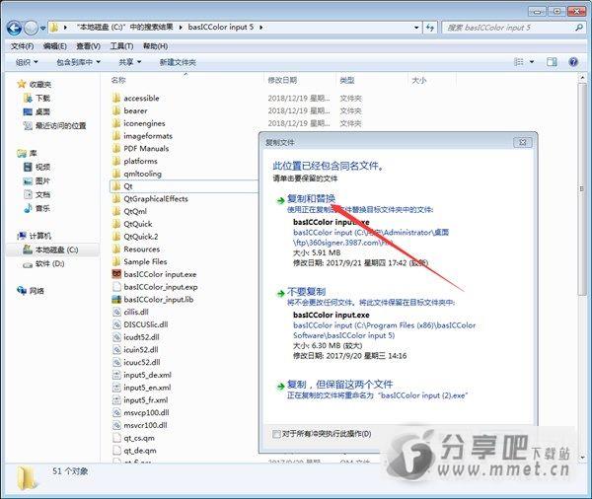This screenshot has width=592, height=499.
Task: Click basICColor input 5 breadcrumb segment
Action: (x=221, y=28)
